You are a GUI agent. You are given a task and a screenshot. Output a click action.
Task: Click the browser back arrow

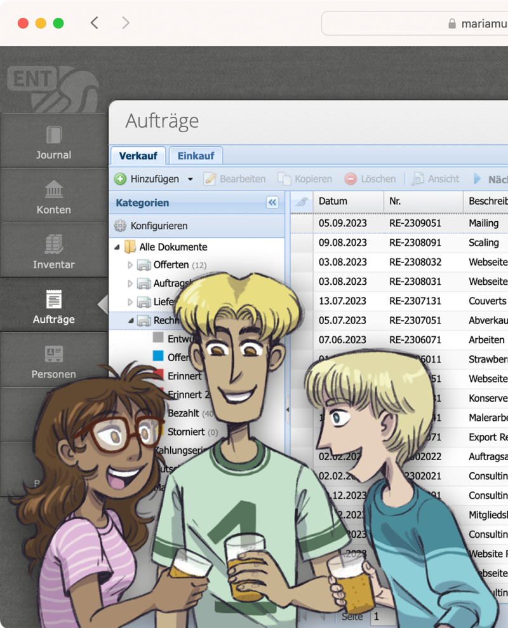click(x=95, y=24)
